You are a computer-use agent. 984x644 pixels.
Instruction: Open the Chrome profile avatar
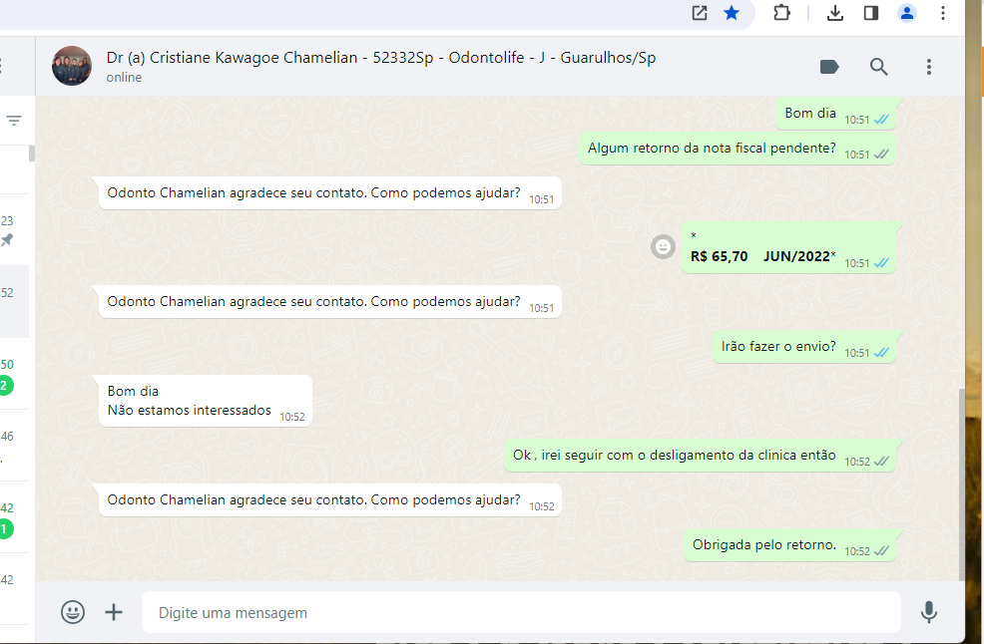[907, 13]
